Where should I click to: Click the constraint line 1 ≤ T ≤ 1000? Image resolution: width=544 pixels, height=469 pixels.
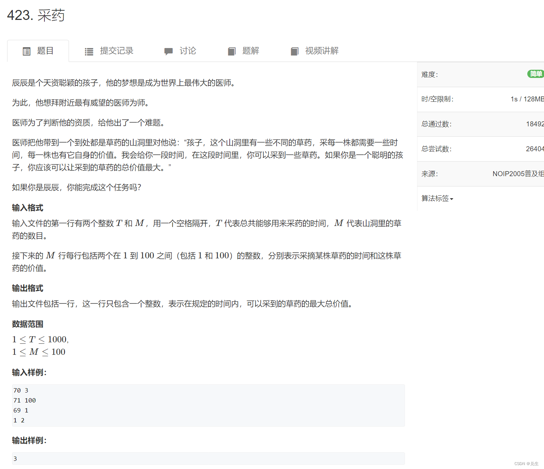click(x=40, y=339)
